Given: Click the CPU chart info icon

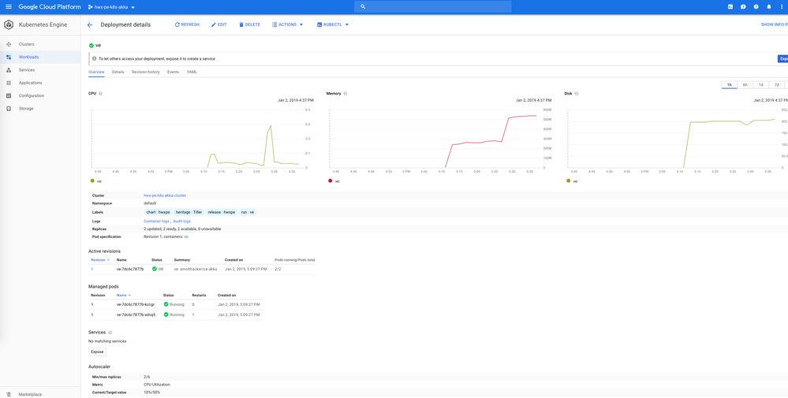Looking at the screenshot, I should pyautogui.click(x=100, y=94).
